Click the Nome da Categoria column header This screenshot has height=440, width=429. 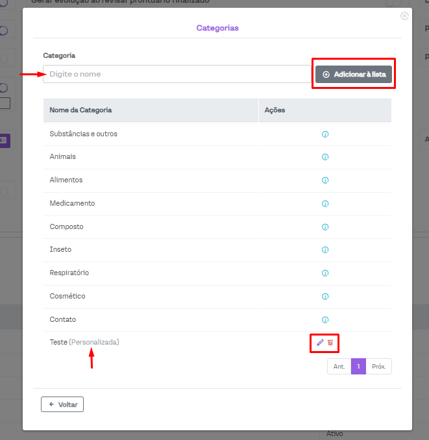(80, 110)
